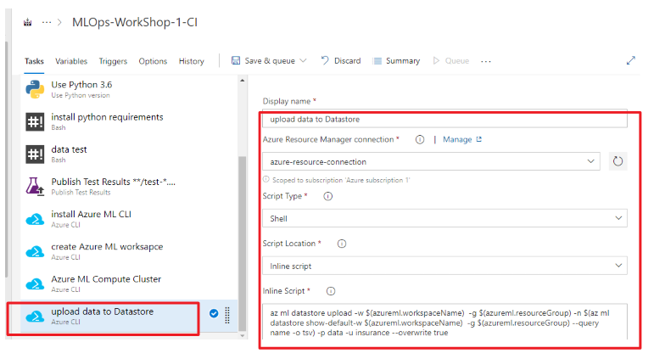Select the Publish Test Results task
The height and width of the screenshot is (359, 654).
click(129, 186)
